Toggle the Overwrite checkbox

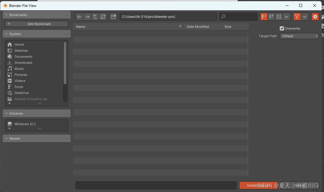pyautogui.click(x=282, y=28)
